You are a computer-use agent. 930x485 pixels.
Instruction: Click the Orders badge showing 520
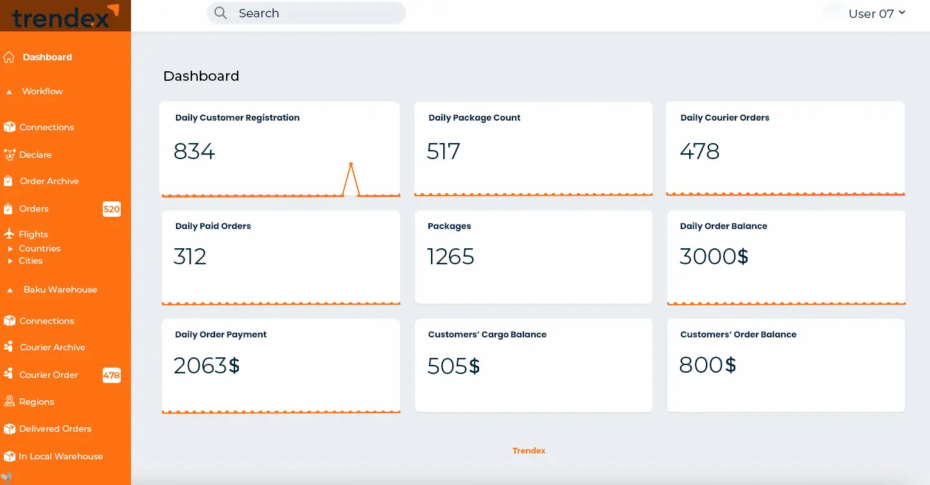[x=112, y=209]
